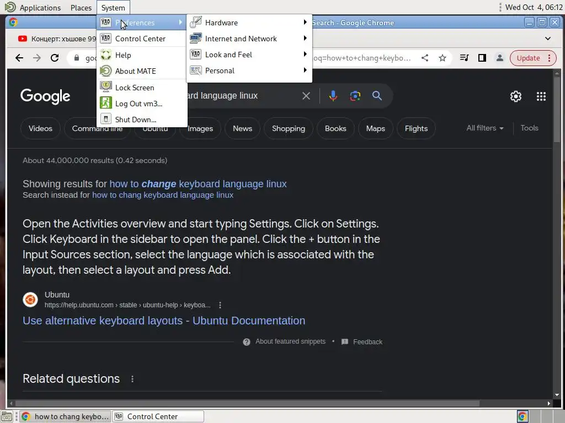Image resolution: width=565 pixels, height=423 pixels.
Task: Submit search with magnifier icon
Action: pos(377,96)
